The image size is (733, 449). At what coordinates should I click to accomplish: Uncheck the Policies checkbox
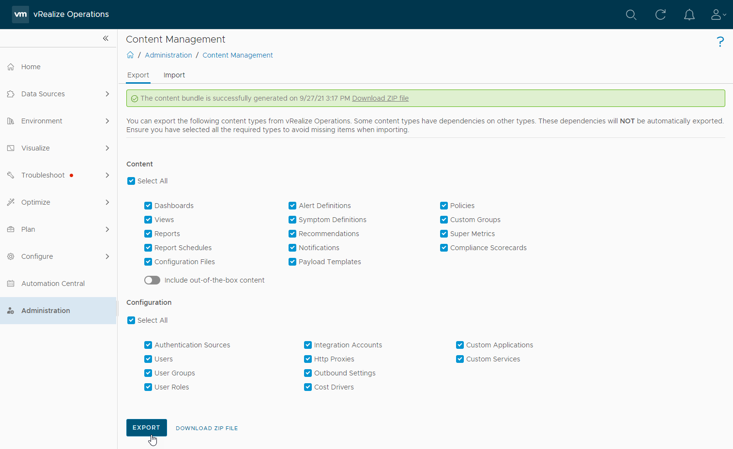[444, 206]
